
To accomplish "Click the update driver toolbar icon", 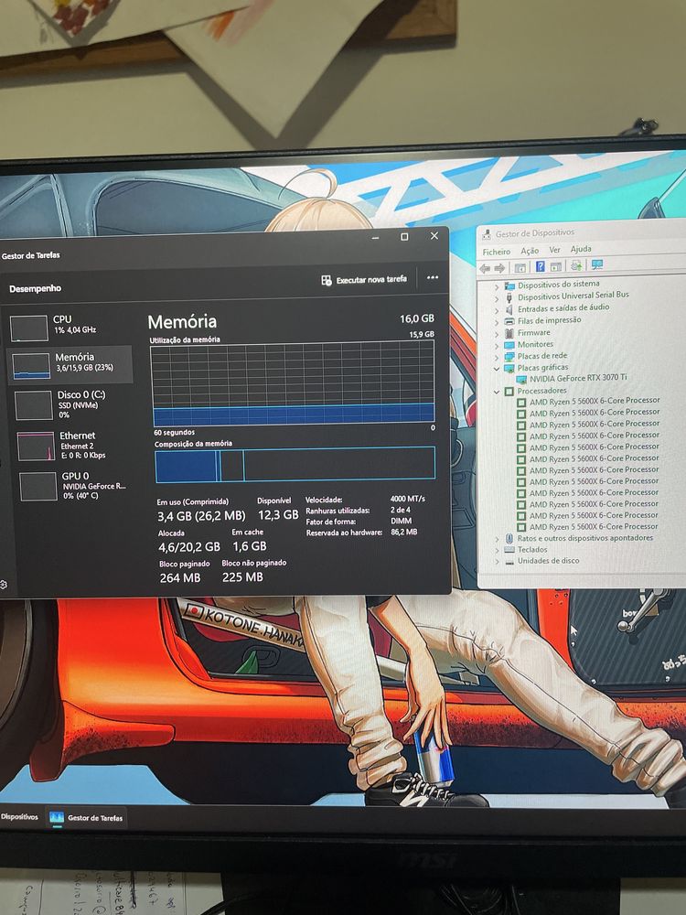I will 576,265.
